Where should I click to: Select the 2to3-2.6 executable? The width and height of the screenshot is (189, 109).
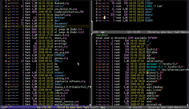coord(152,50)
